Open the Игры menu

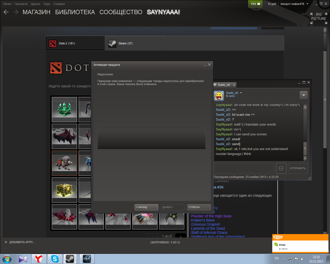[47, 4]
